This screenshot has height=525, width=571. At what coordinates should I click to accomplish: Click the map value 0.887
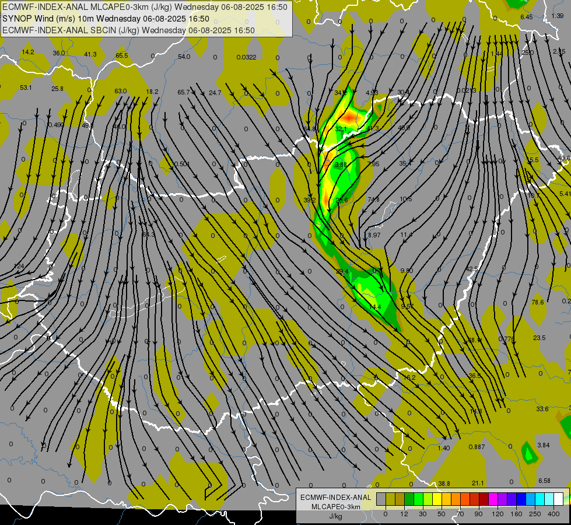point(477,447)
